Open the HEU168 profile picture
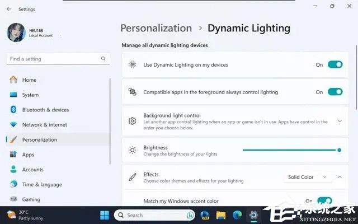Screen dimensions: 358x224 (16, 32)
